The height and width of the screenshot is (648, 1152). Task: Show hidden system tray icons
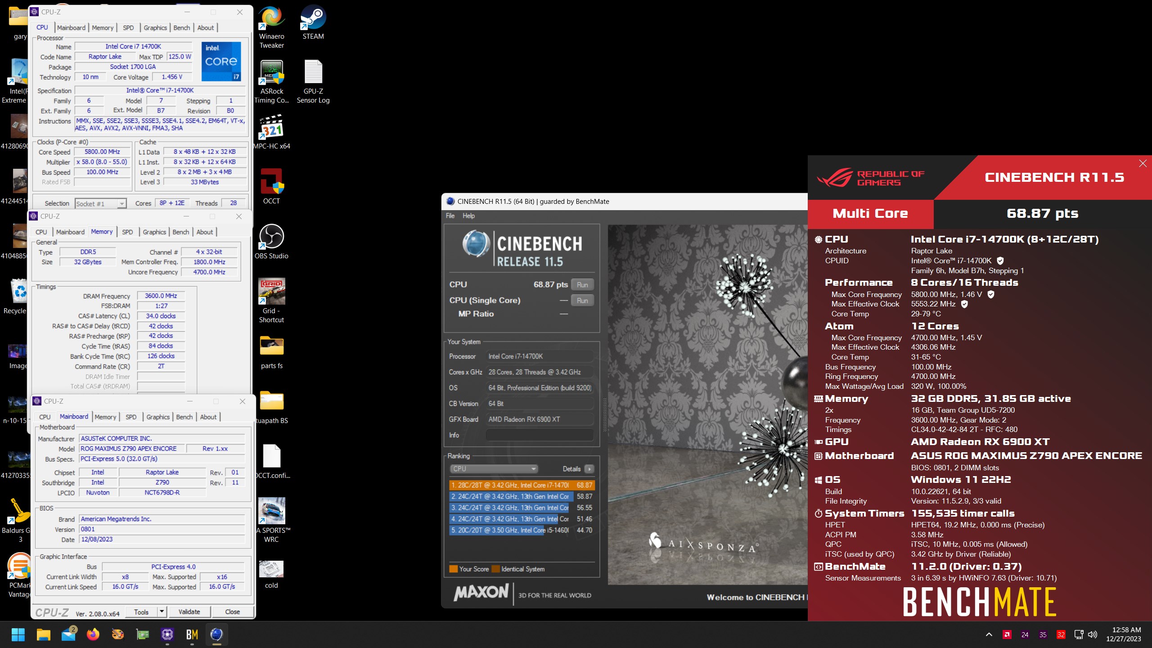(989, 634)
